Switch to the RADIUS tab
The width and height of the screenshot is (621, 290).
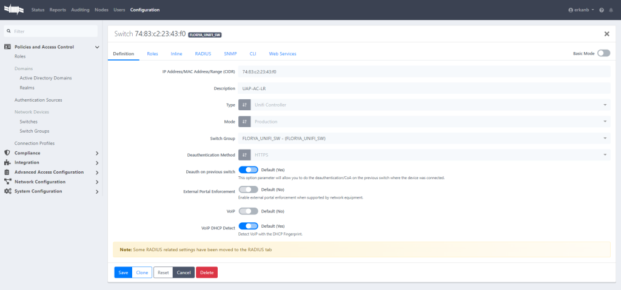(x=203, y=54)
